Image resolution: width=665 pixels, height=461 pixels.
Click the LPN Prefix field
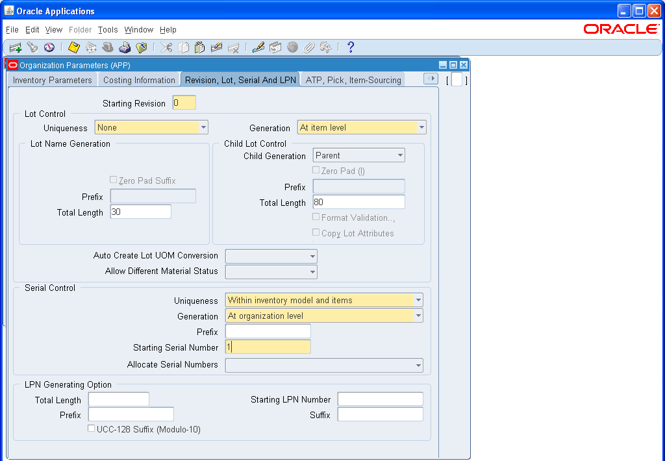point(131,414)
